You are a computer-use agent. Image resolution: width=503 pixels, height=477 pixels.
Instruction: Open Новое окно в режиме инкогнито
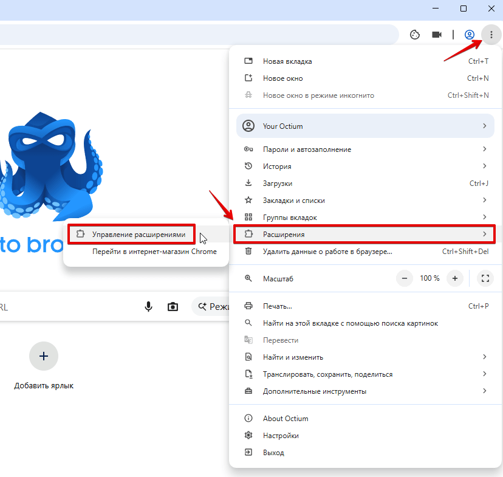coord(365,95)
